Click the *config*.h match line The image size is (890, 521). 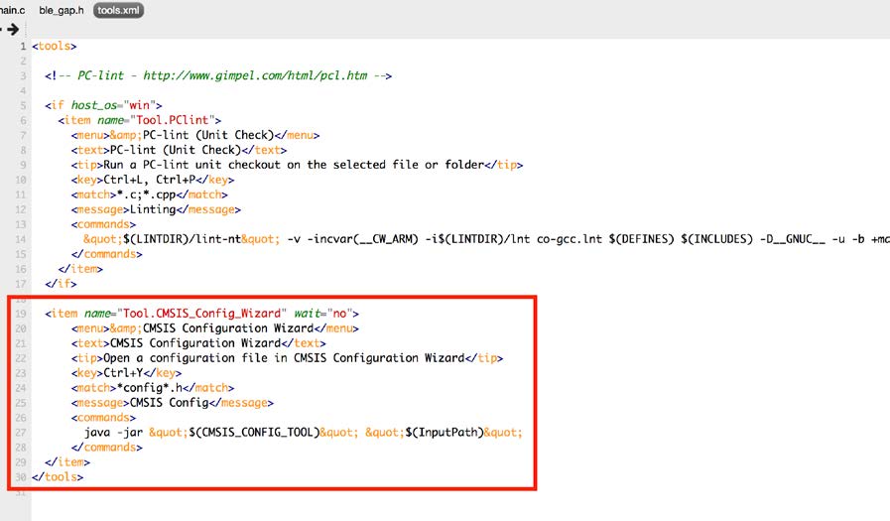click(x=152, y=388)
